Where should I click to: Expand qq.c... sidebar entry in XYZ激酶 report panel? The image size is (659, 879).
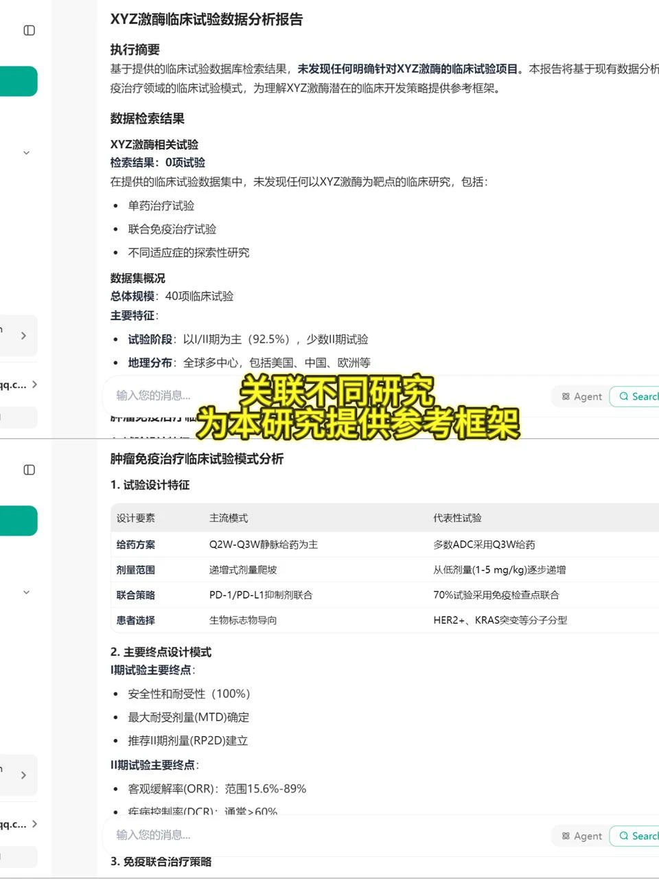(x=19, y=385)
